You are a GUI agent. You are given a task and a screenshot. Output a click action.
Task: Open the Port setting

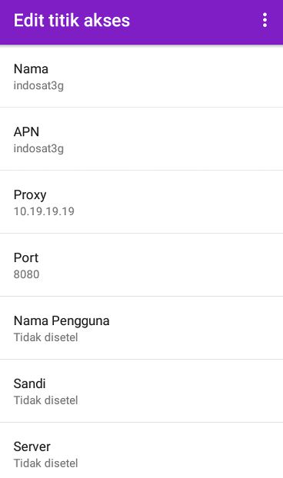pyautogui.click(x=141, y=264)
